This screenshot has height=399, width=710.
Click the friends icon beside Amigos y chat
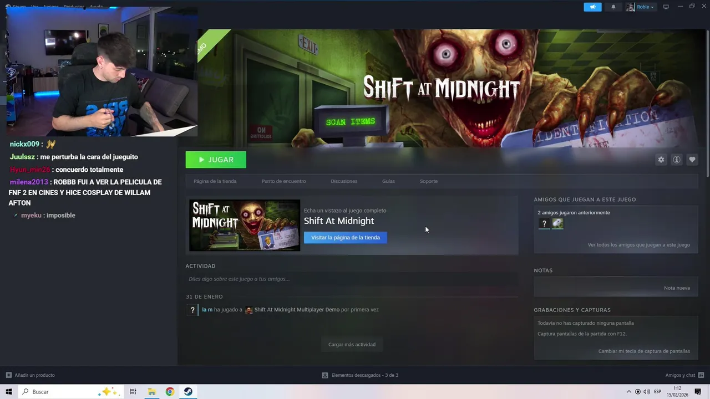point(701,375)
